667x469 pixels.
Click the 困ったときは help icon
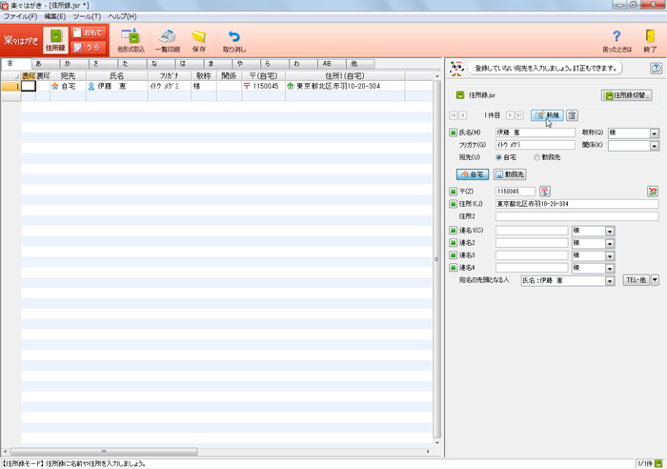pos(616,37)
